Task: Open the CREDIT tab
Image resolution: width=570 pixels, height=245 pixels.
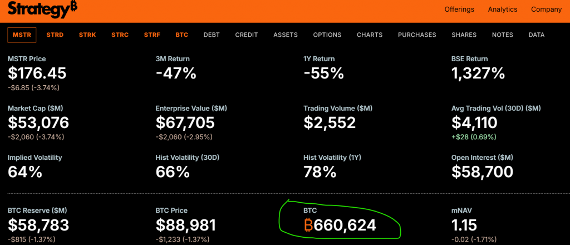Action: pos(247,35)
